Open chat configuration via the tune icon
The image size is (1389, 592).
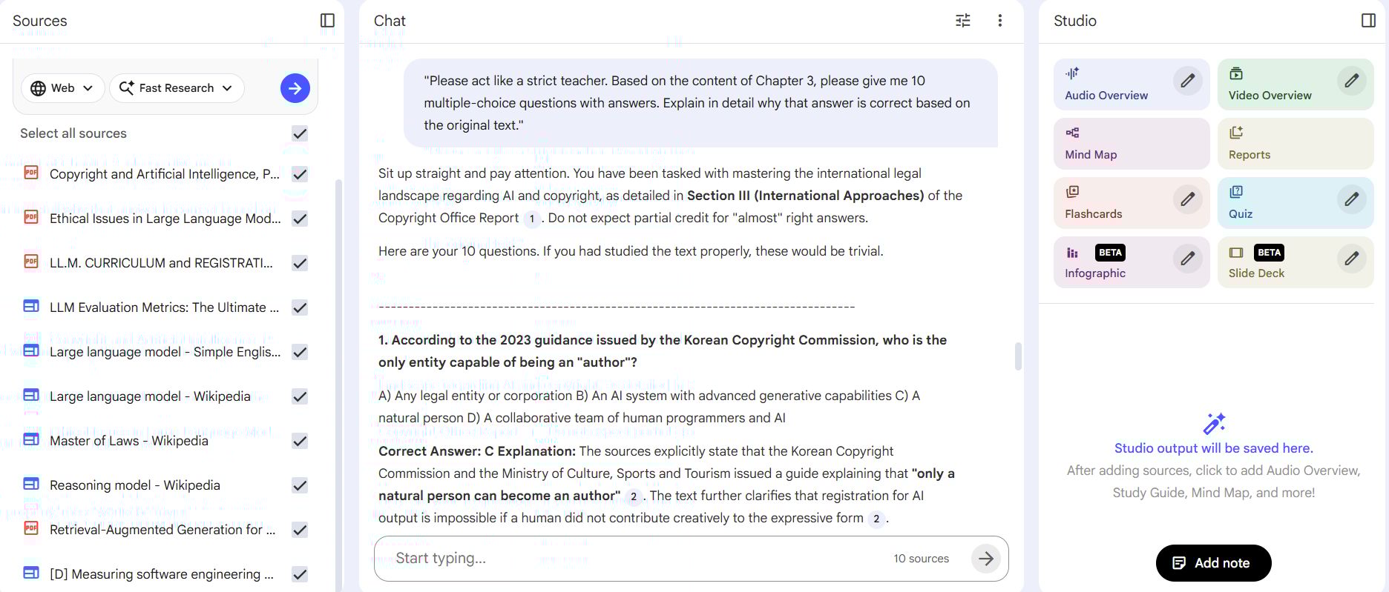pyautogui.click(x=962, y=20)
